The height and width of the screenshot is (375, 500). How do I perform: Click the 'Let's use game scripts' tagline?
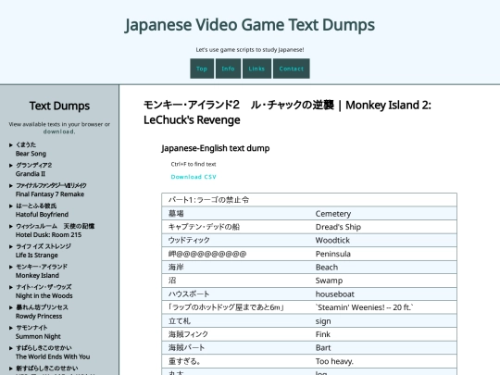pyautogui.click(x=250, y=50)
